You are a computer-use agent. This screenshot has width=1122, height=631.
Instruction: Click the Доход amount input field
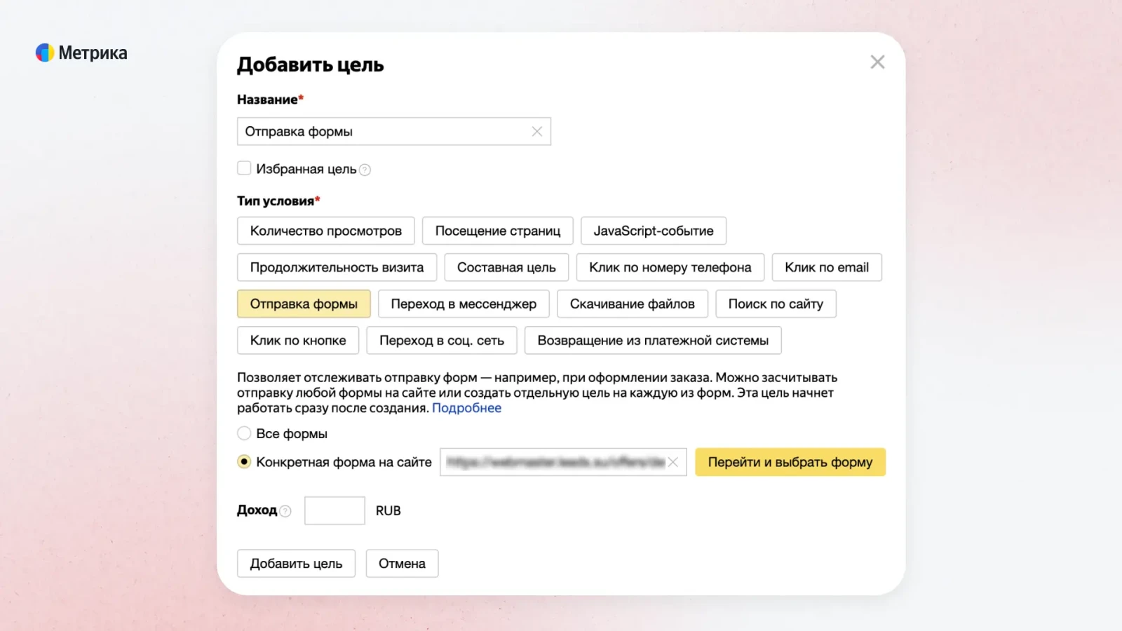tap(334, 510)
